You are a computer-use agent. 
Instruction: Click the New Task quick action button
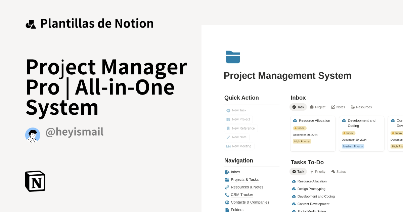(x=236, y=110)
